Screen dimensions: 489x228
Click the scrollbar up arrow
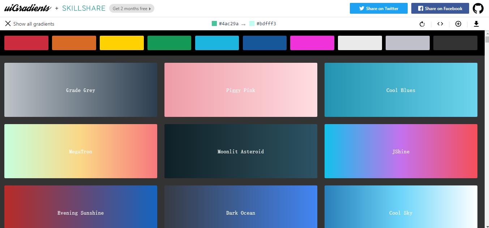487,33
